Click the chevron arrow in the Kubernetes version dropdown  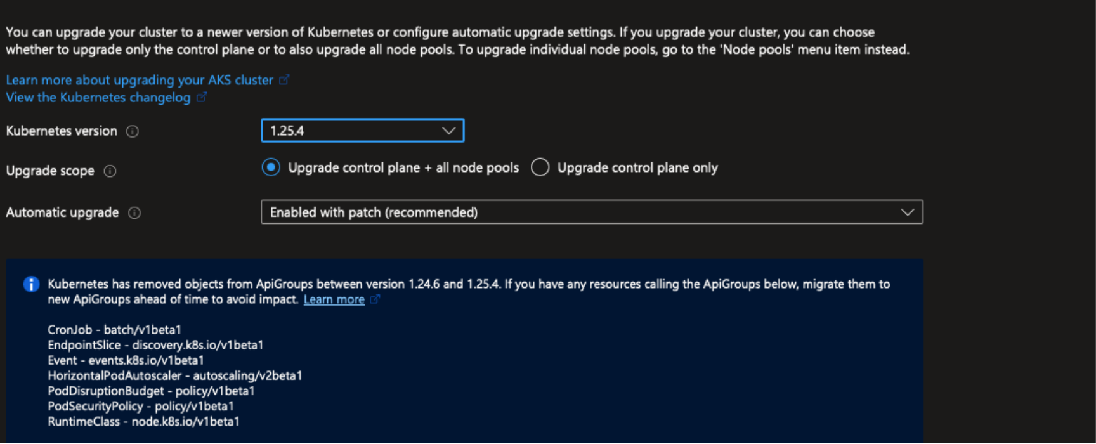(x=449, y=131)
